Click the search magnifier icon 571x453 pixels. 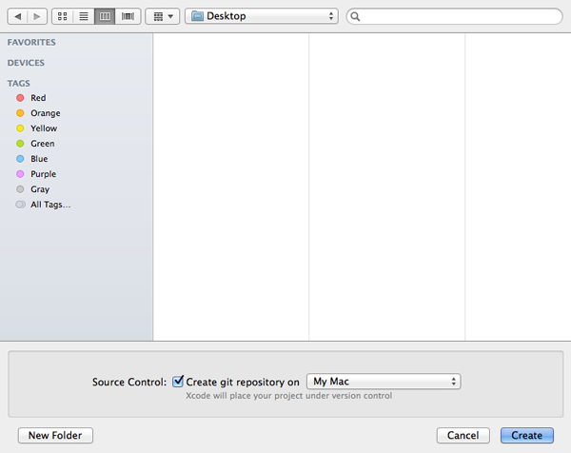click(x=355, y=17)
